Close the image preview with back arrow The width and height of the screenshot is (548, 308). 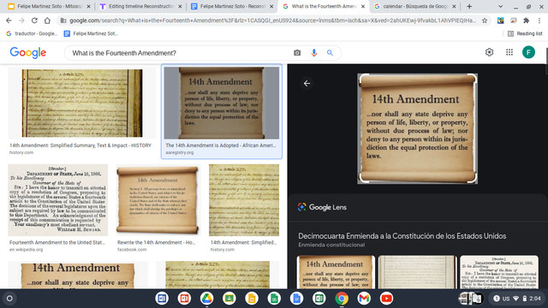307,84
